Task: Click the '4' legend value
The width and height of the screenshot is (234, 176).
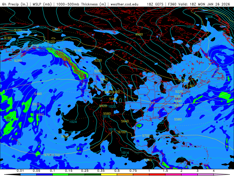Action: click(214, 171)
